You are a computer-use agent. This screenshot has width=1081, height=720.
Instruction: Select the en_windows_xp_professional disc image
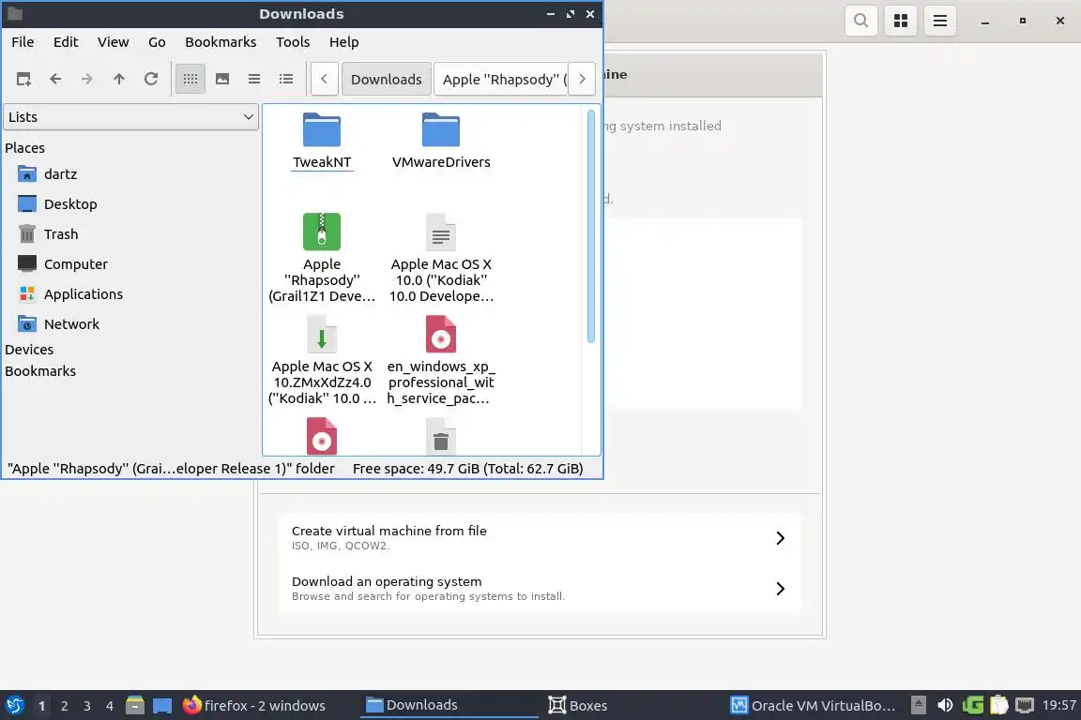point(441,360)
